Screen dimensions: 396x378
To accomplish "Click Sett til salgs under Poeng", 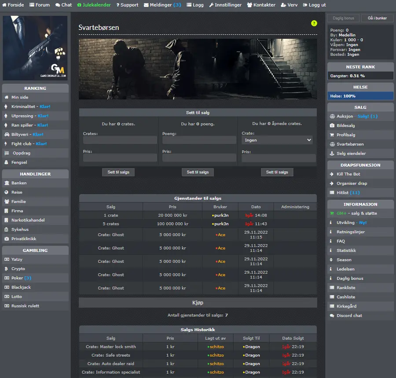I will coord(198,172).
